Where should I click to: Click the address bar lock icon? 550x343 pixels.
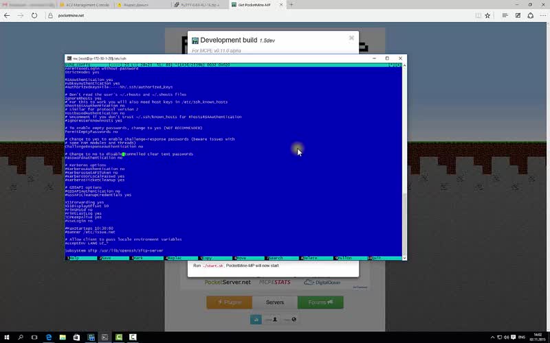pos(50,15)
